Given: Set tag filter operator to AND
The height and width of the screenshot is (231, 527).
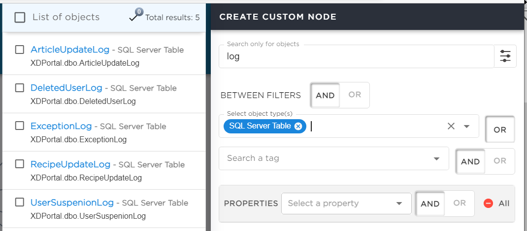Looking at the screenshot, I should pos(470,161).
